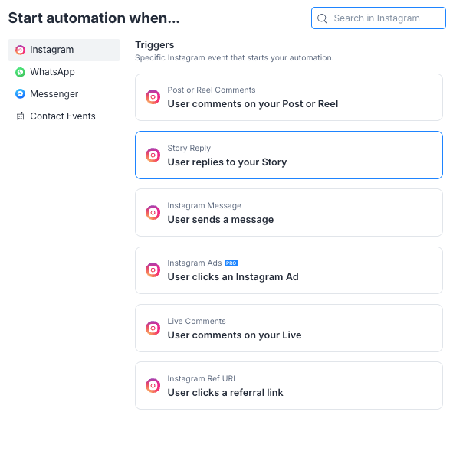Click the Instagram icon beside Live Comments

coord(153,328)
